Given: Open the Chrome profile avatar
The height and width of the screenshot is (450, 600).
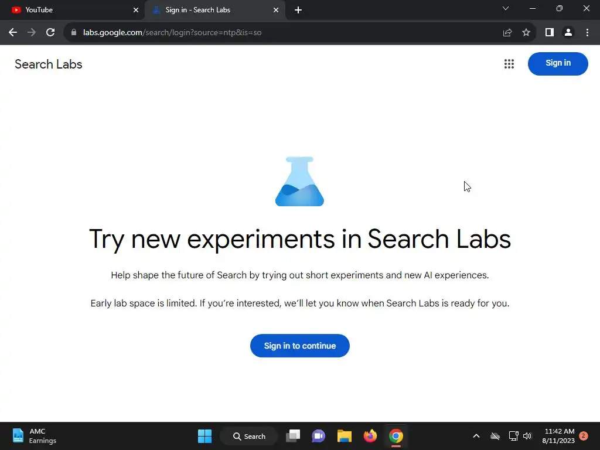Looking at the screenshot, I should (568, 33).
